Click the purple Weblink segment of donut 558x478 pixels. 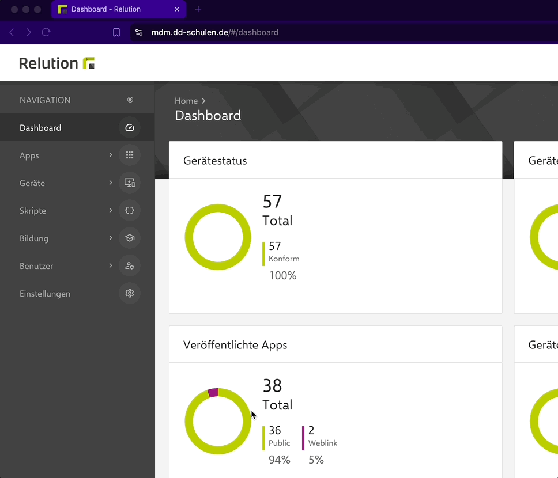[x=213, y=392]
